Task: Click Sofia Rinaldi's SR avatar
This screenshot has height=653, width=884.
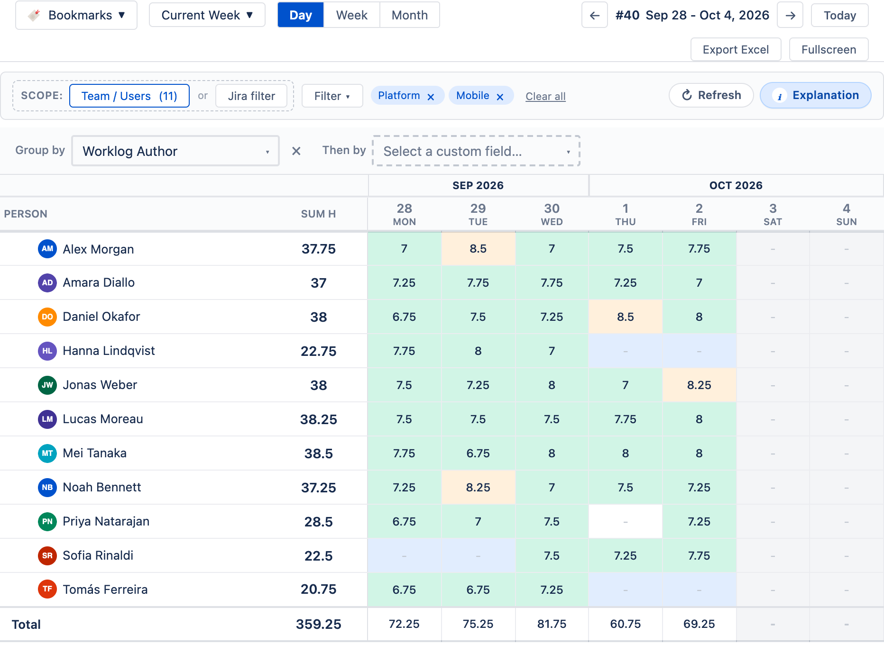Action: (47, 556)
